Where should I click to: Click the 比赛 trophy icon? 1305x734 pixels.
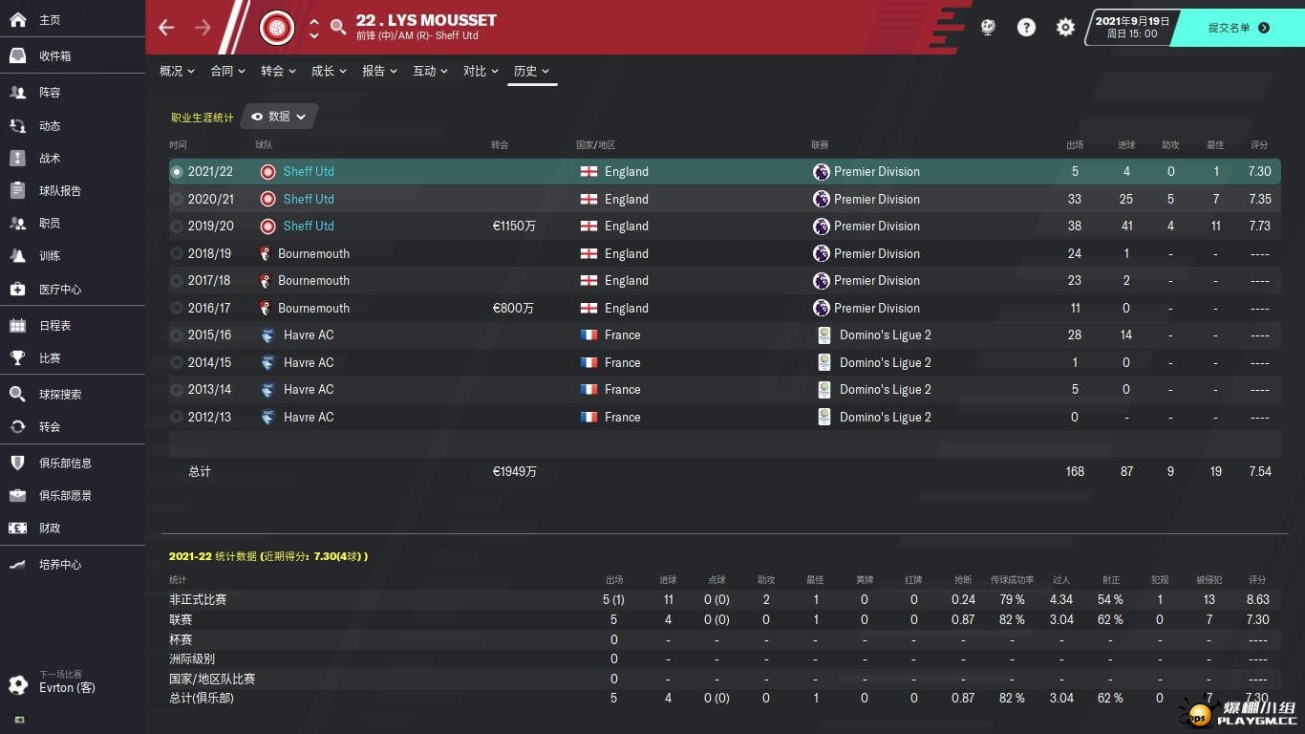(x=17, y=357)
